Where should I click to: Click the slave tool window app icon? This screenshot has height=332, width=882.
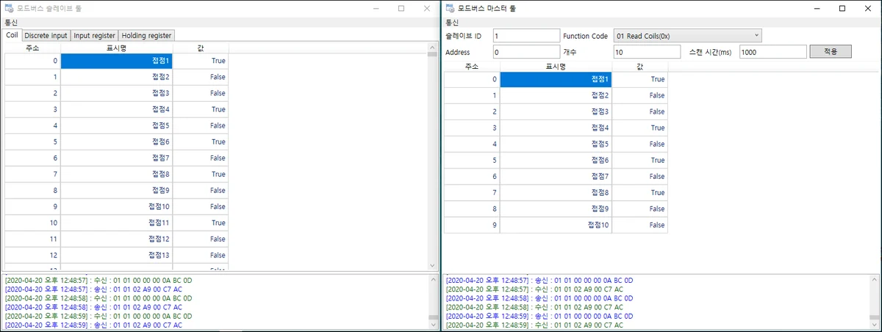(9, 8)
